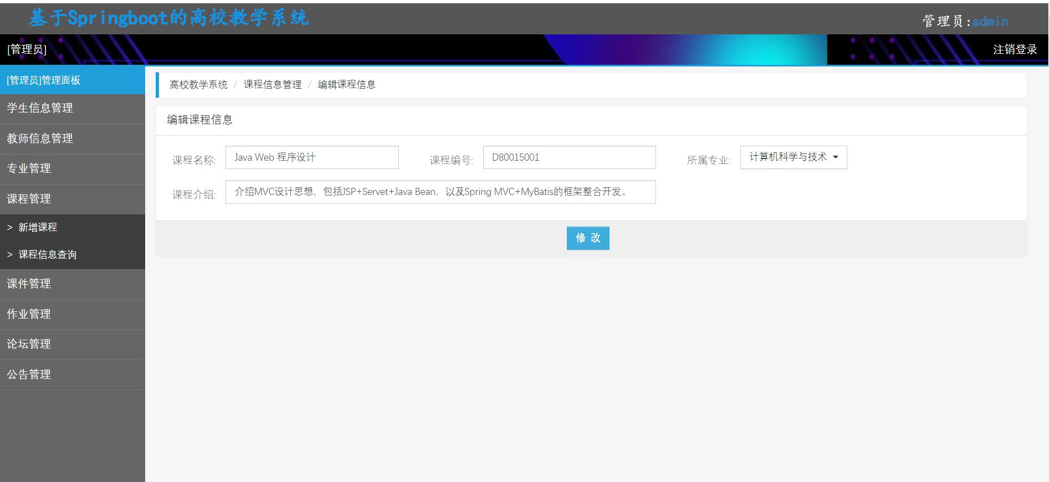Focus the 课程介绍 text field

click(441, 192)
